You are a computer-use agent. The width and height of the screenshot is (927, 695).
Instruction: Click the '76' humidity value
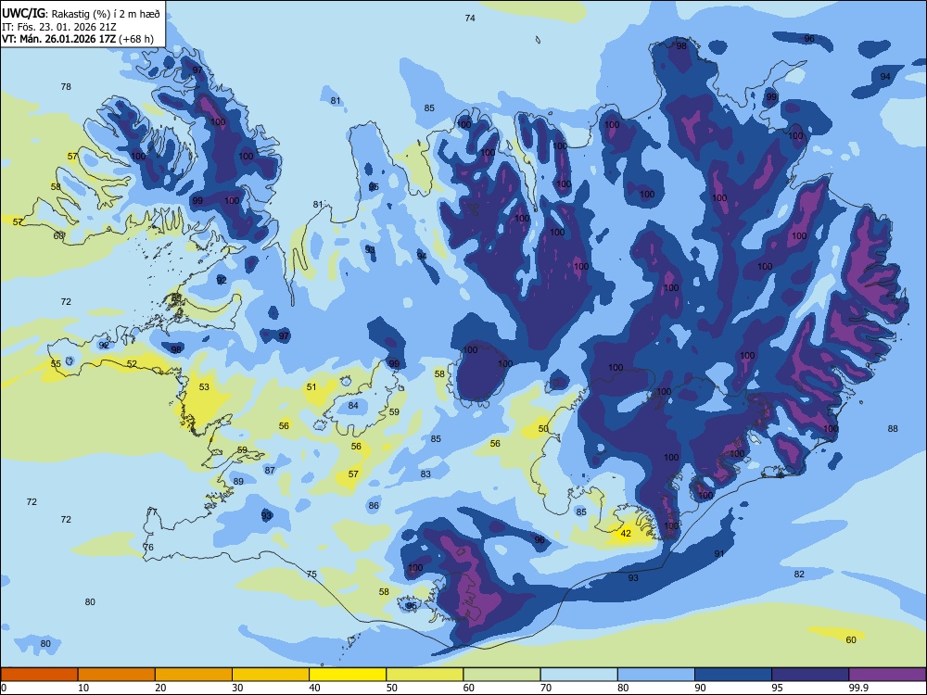point(148,548)
